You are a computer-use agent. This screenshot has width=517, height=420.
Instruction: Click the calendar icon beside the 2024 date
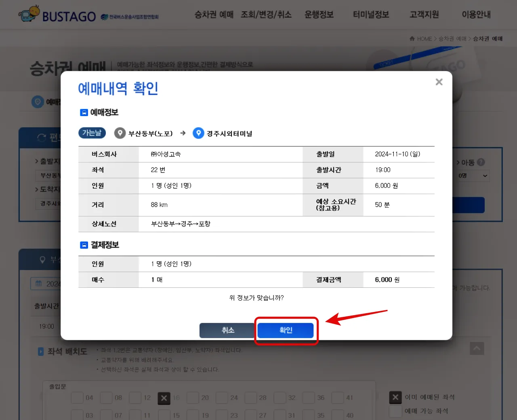pyautogui.click(x=38, y=283)
